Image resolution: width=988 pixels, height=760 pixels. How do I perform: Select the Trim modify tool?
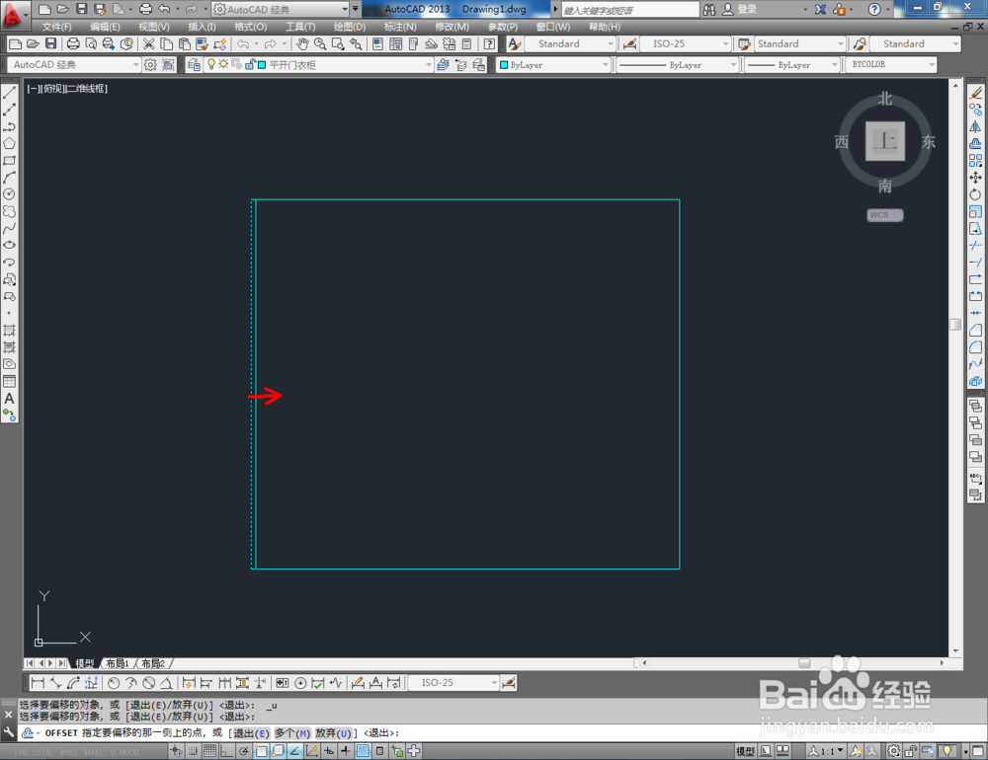975,246
